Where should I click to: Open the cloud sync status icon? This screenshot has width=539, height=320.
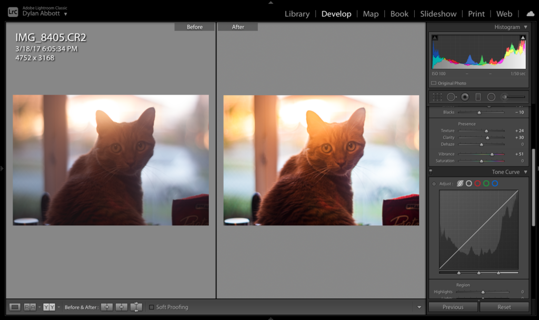pyautogui.click(x=531, y=14)
